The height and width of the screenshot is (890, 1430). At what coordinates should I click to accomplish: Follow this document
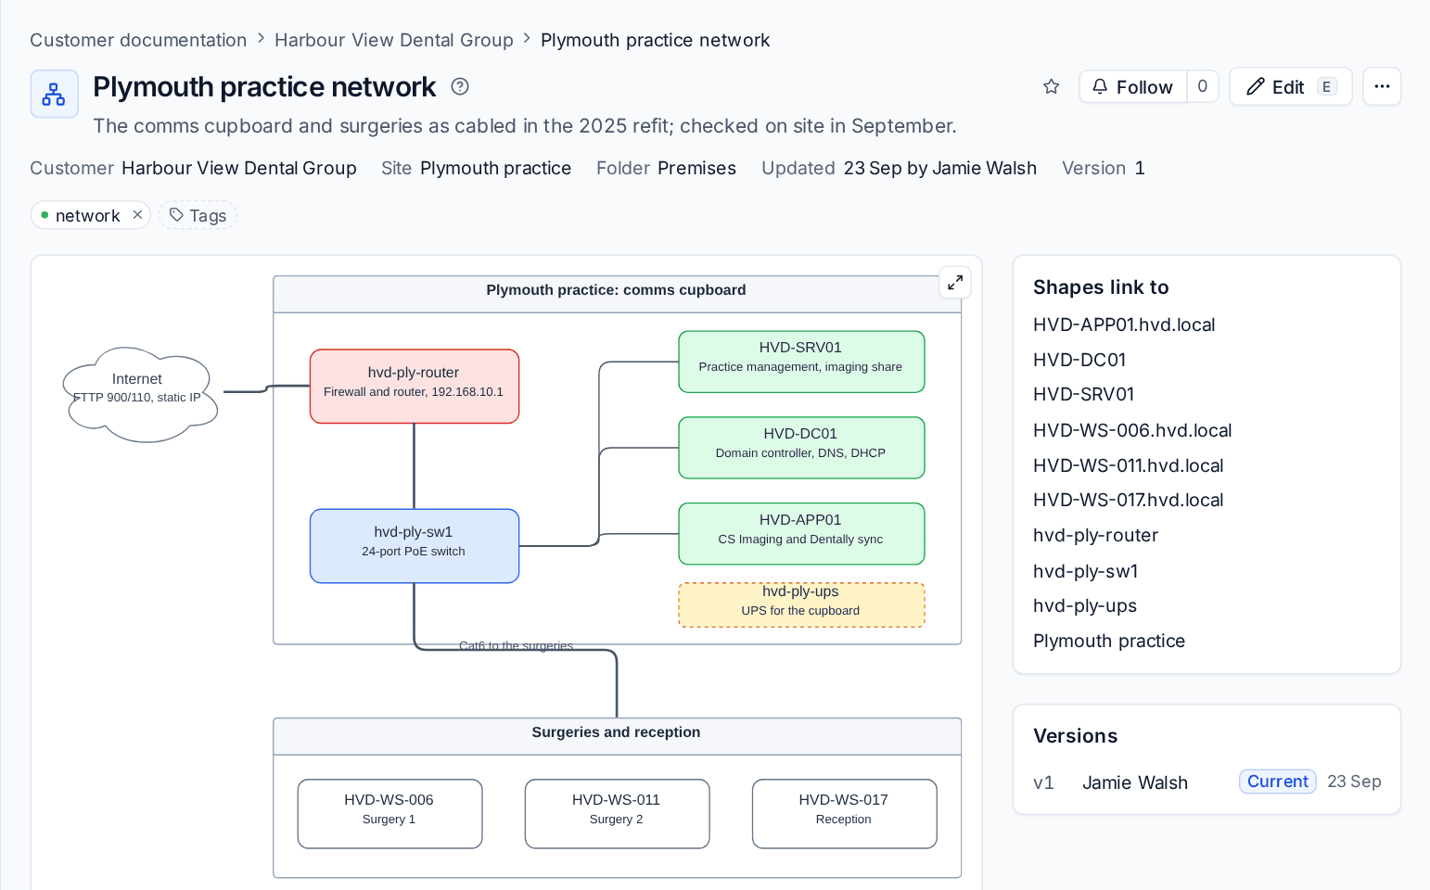(x=1132, y=86)
